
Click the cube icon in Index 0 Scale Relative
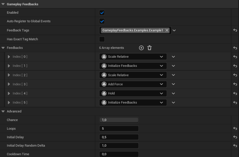pos(104,57)
